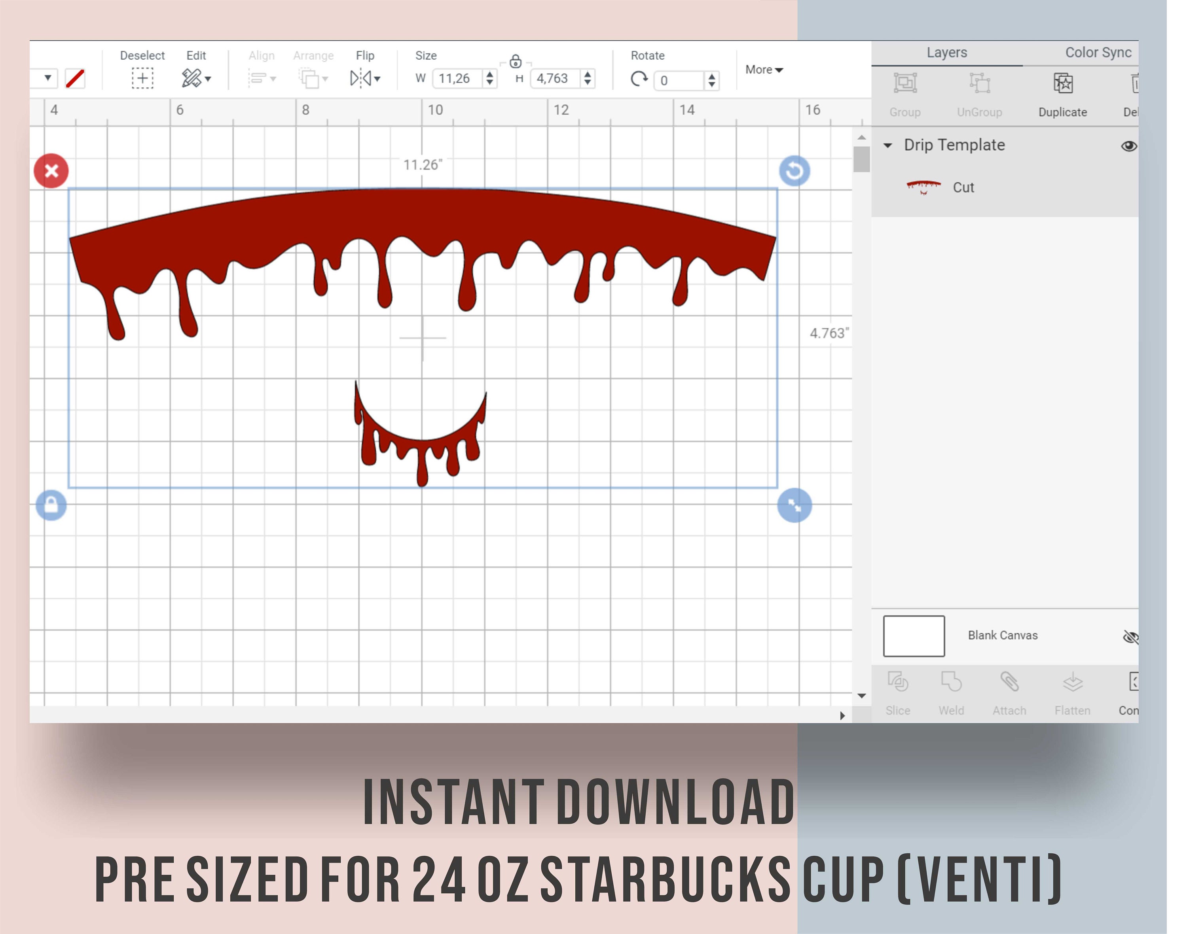Click the red line color swatch
Viewport: 1187px width, 934px height.
coord(75,78)
